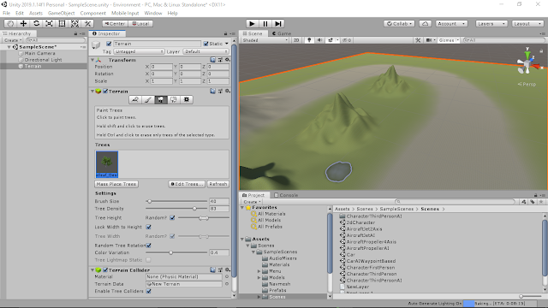Open the Layers dropdown
This screenshot has height=308, width=548.
click(491, 24)
